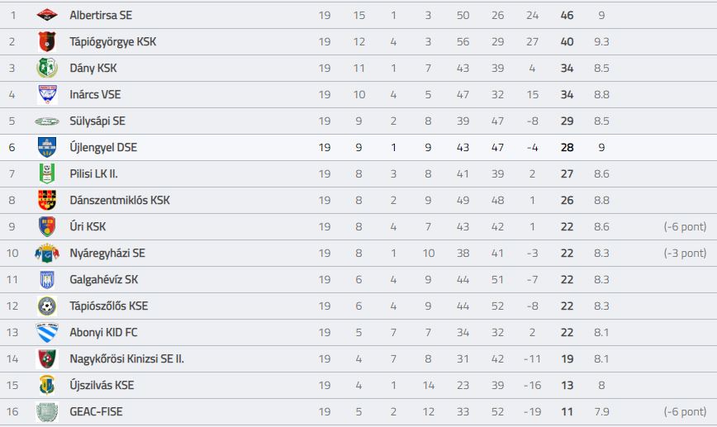Open the Sülysápi SE team link
This screenshot has height=427, width=717.
click(97, 121)
